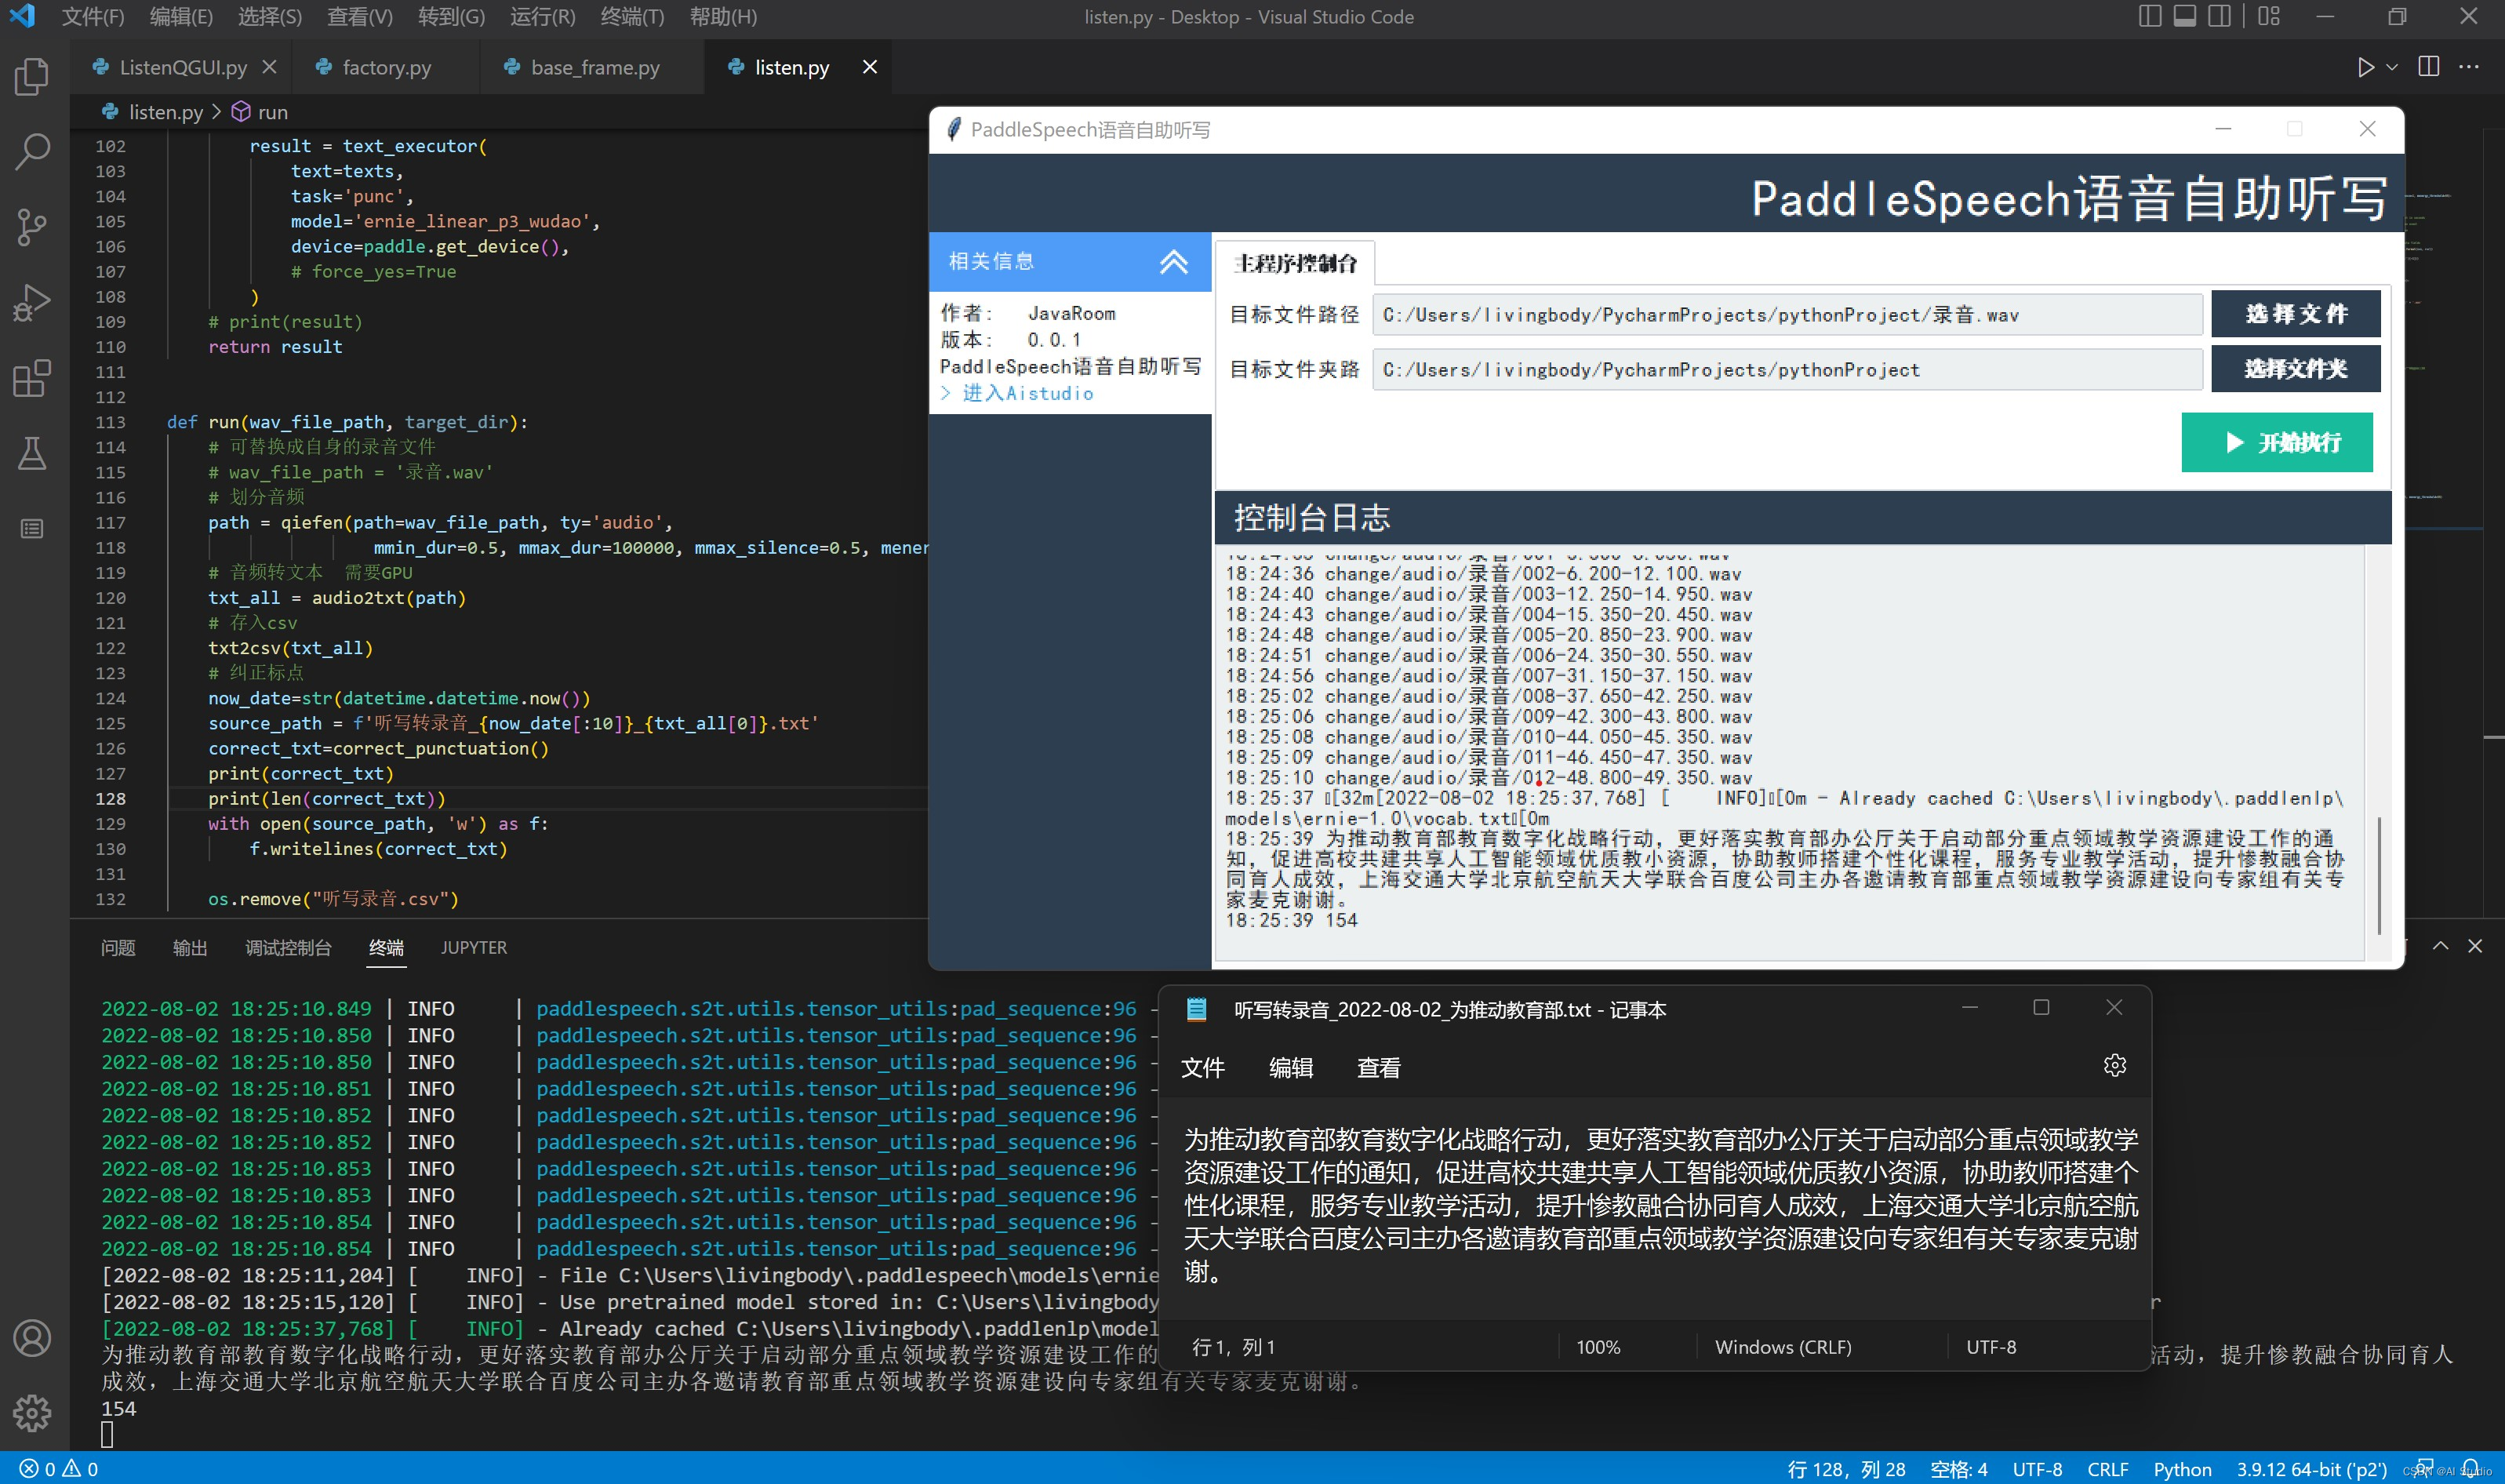The height and width of the screenshot is (1484, 2505).
Task: Open Source Control view
Action: tap(32, 227)
